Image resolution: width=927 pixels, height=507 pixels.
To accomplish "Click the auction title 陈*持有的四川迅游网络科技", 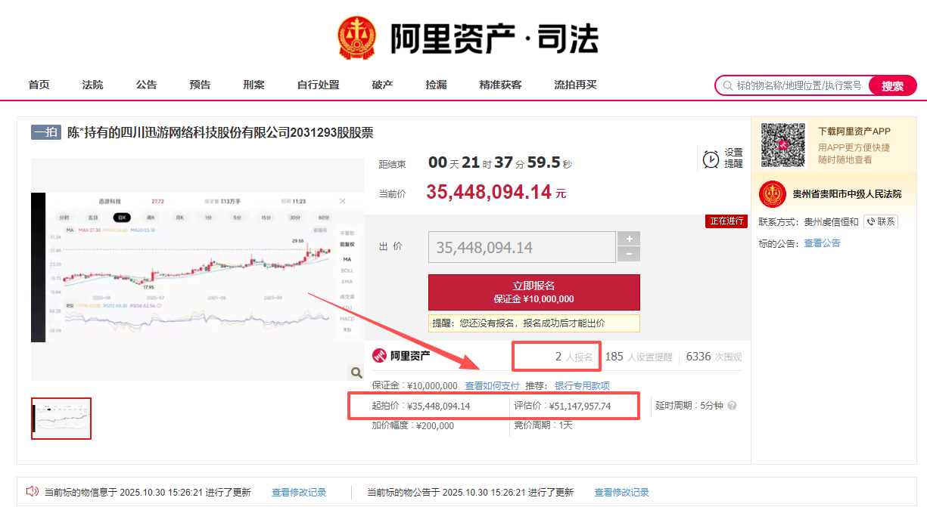I will 220,133.
